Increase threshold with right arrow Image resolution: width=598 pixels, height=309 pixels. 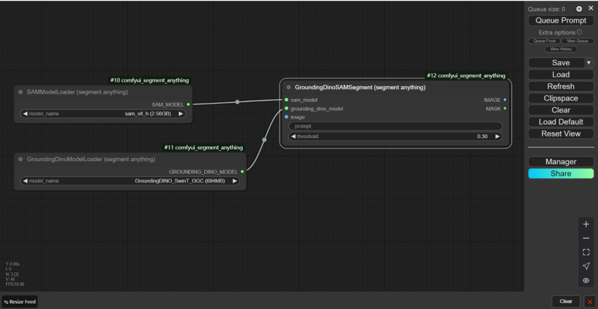497,136
